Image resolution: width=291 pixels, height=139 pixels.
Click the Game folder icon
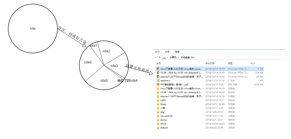[x=158, y=120]
